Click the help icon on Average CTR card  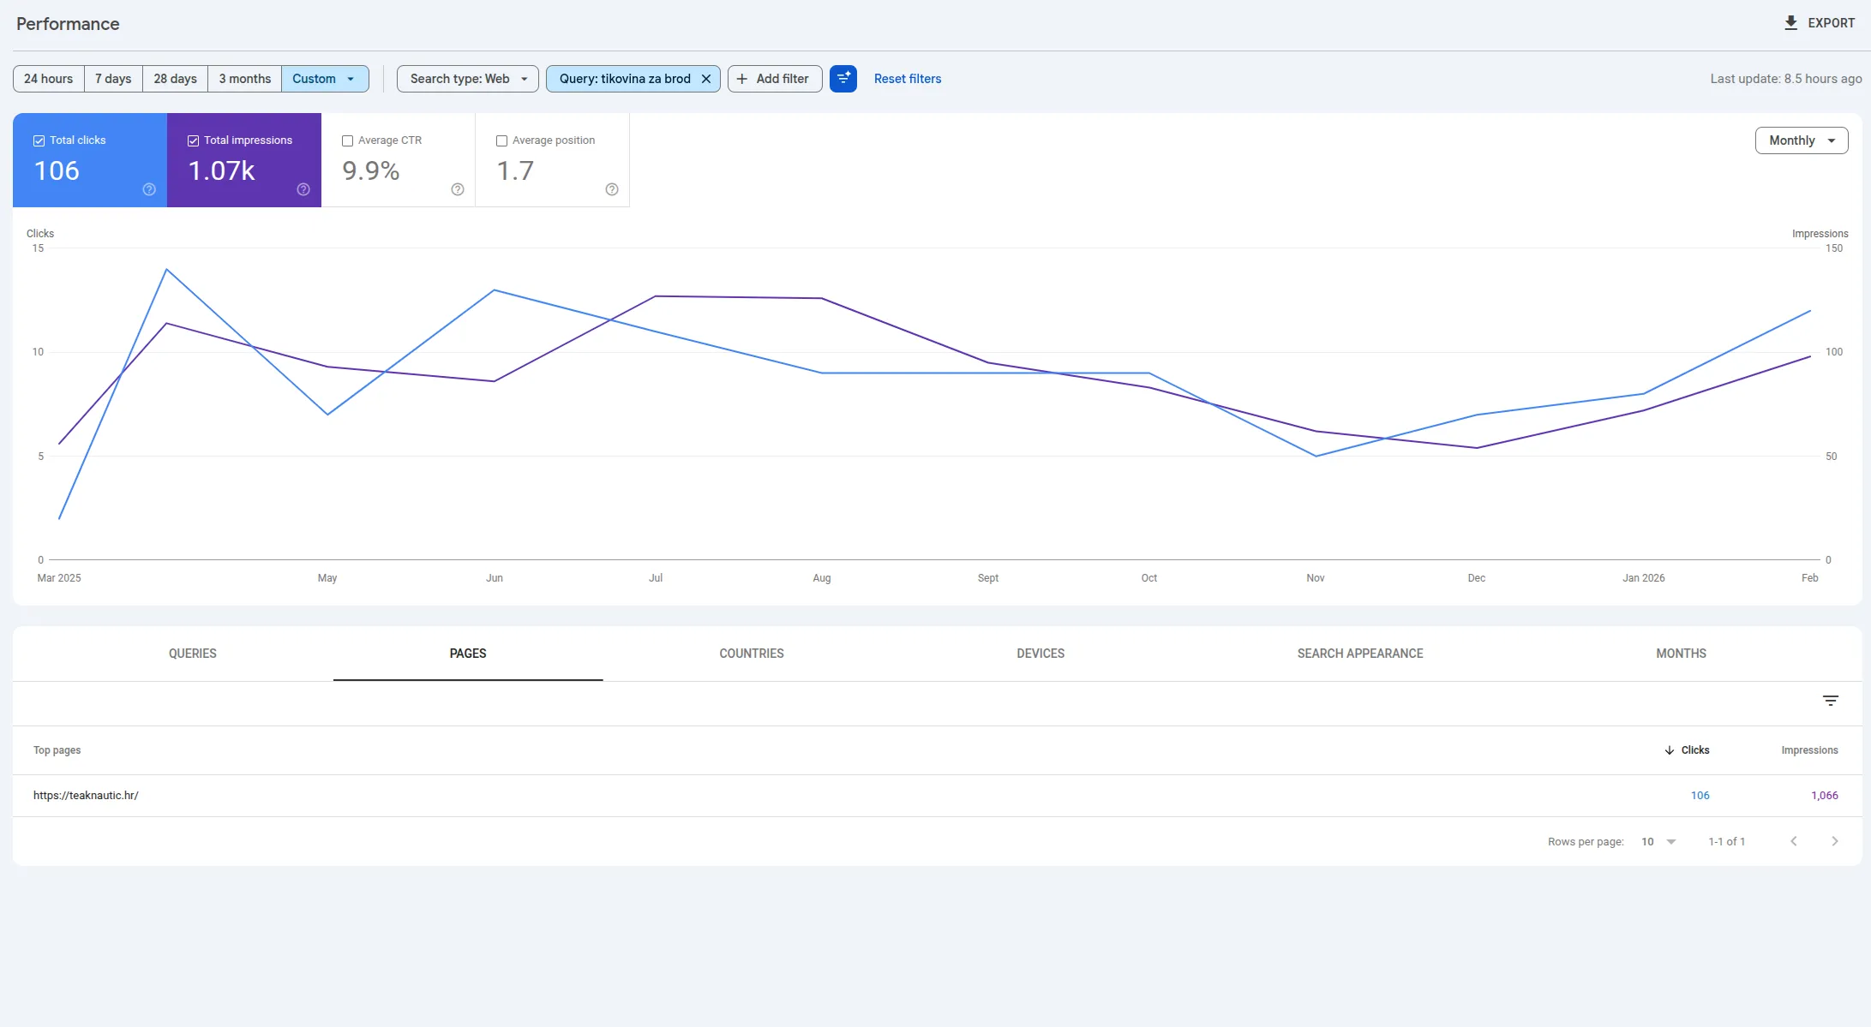(x=457, y=189)
